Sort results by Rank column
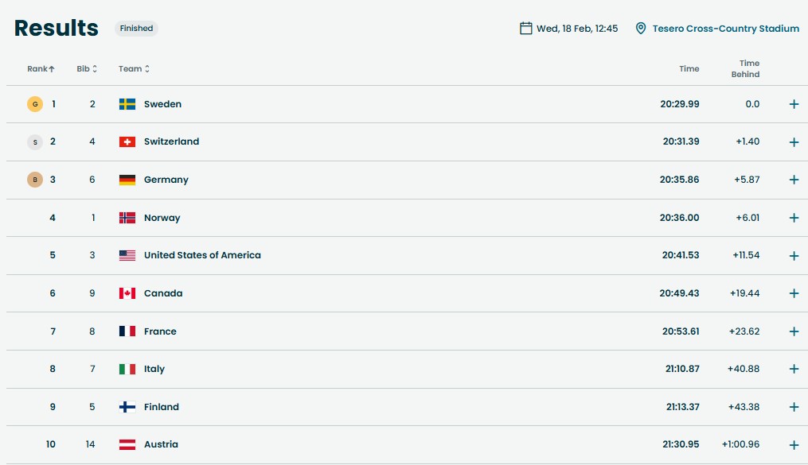The image size is (808, 465). (x=41, y=69)
